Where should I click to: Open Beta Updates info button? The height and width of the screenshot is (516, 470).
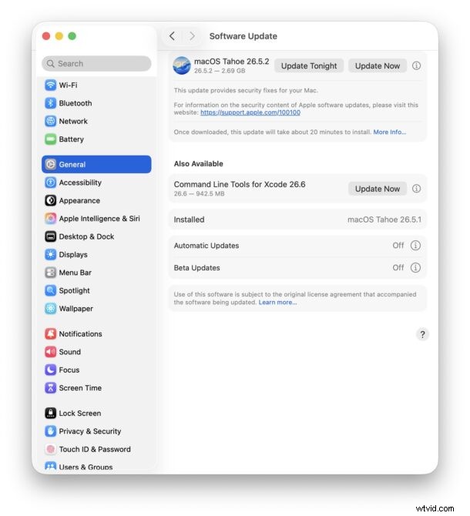pos(416,268)
